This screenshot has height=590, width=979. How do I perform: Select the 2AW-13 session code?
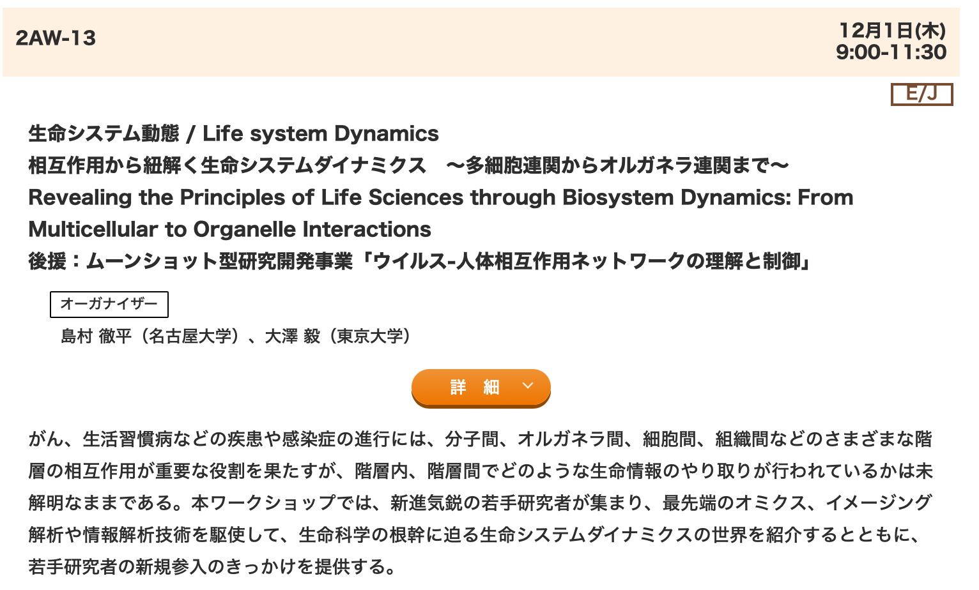click(x=56, y=38)
